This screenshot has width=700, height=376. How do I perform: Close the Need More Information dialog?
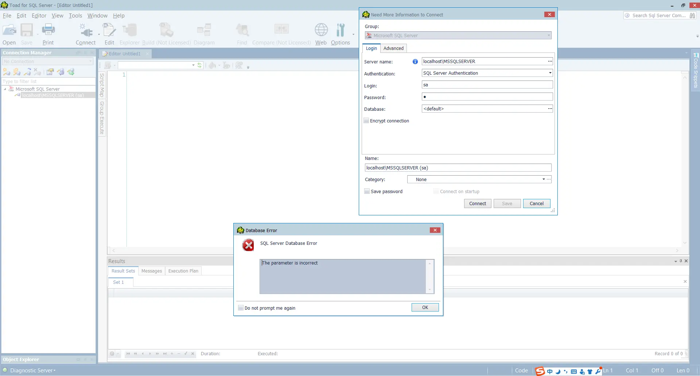coord(549,14)
